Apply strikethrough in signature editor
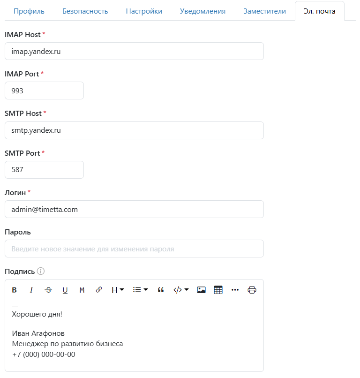Viewport: 360px width, 378px height. pyautogui.click(x=48, y=290)
